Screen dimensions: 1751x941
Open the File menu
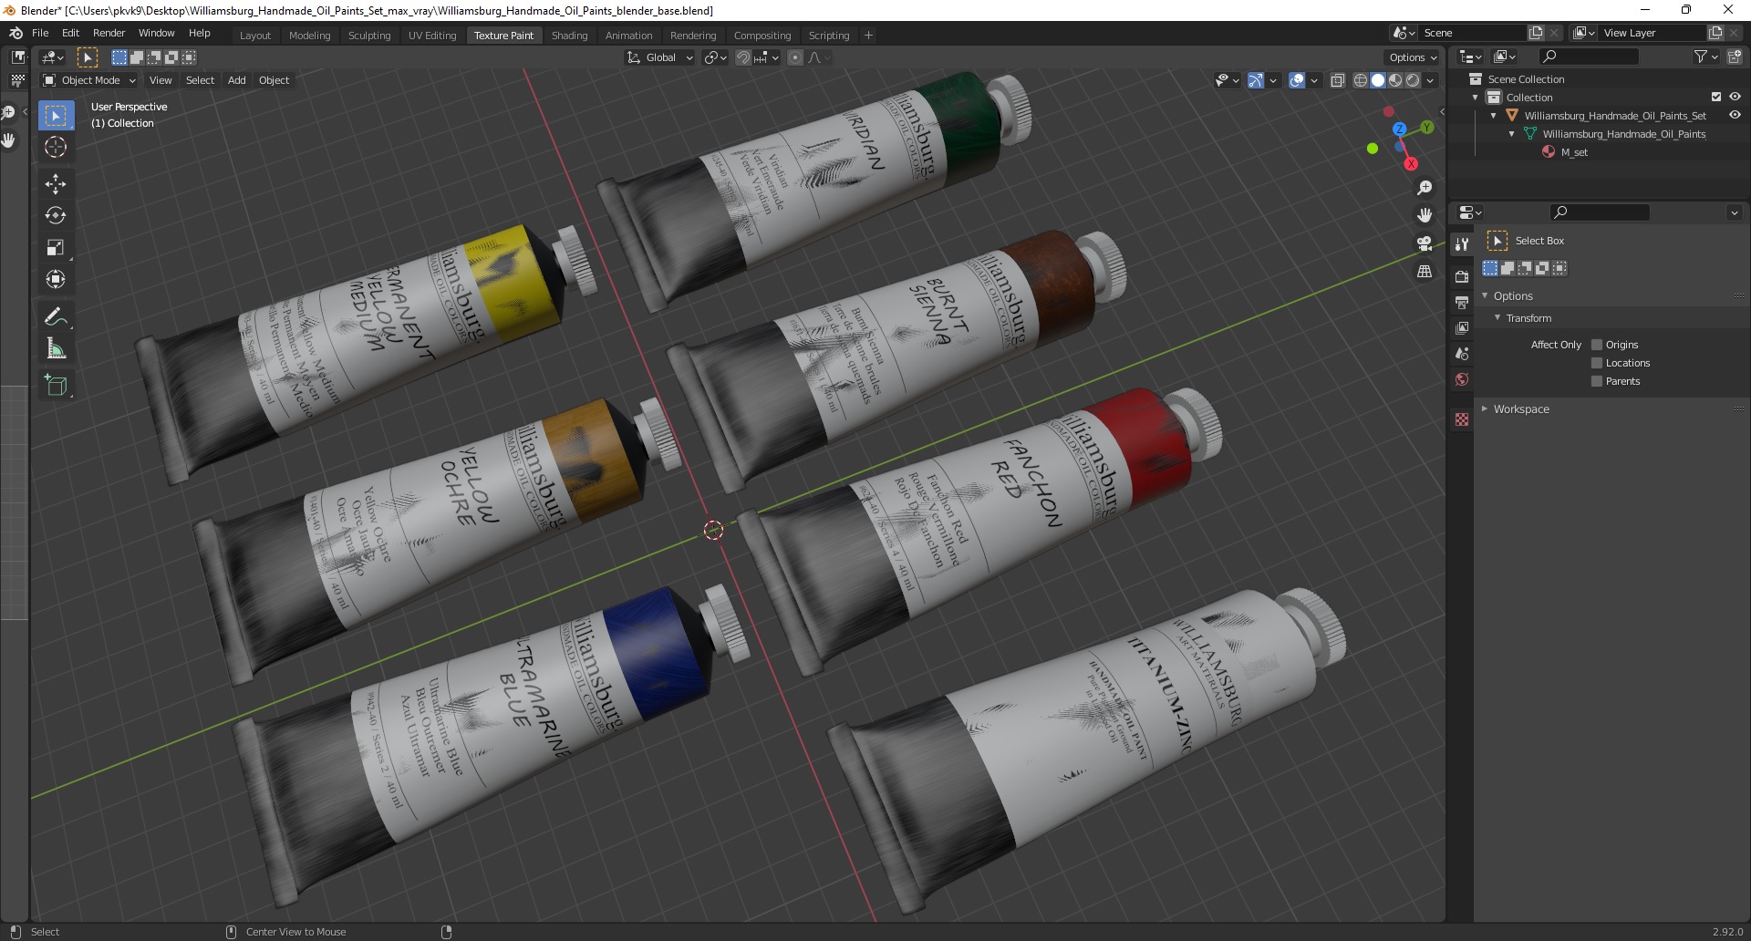coord(40,33)
